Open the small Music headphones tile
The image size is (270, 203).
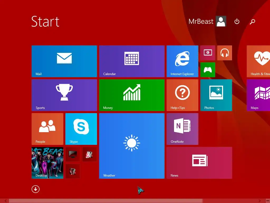point(225,53)
